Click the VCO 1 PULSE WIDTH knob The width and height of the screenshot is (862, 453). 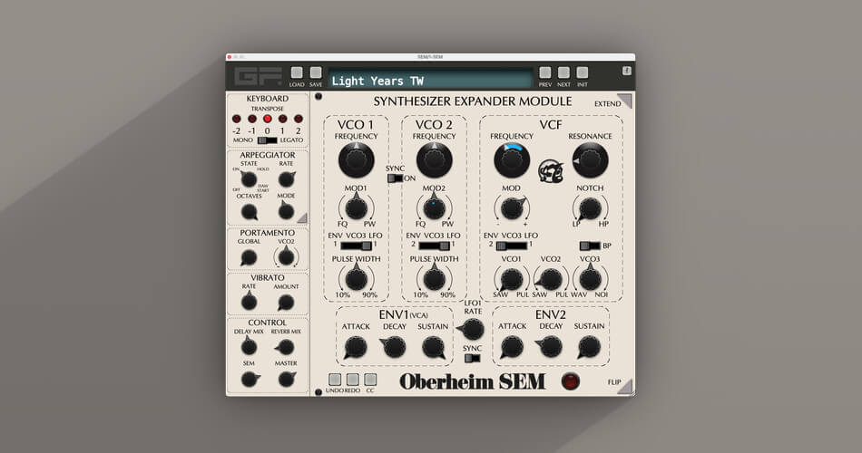[357, 279]
